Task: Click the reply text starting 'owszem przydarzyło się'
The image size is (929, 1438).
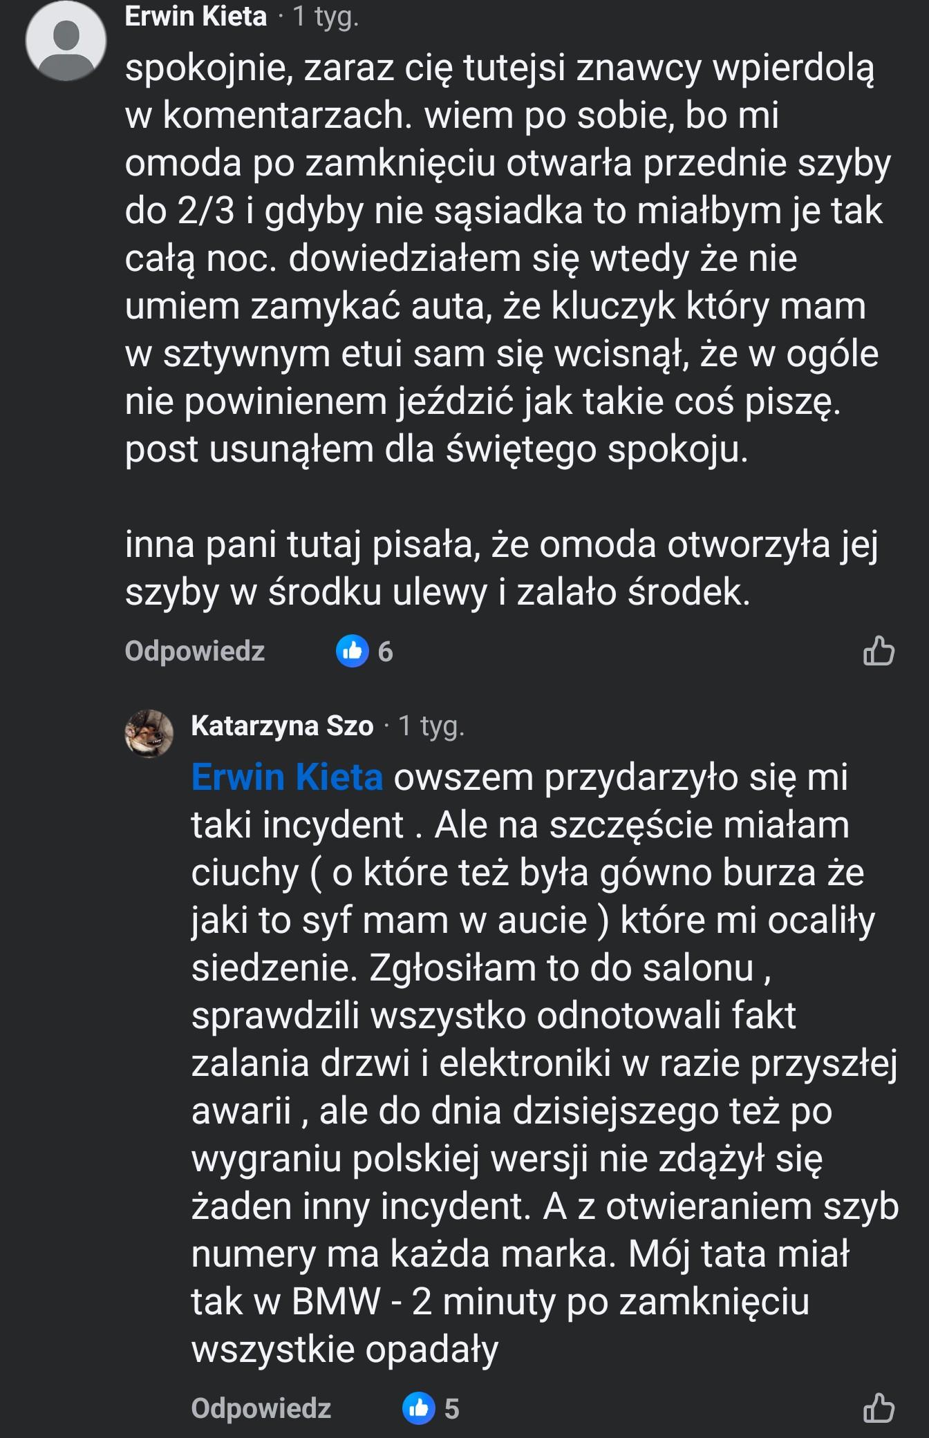Action: point(620,777)
